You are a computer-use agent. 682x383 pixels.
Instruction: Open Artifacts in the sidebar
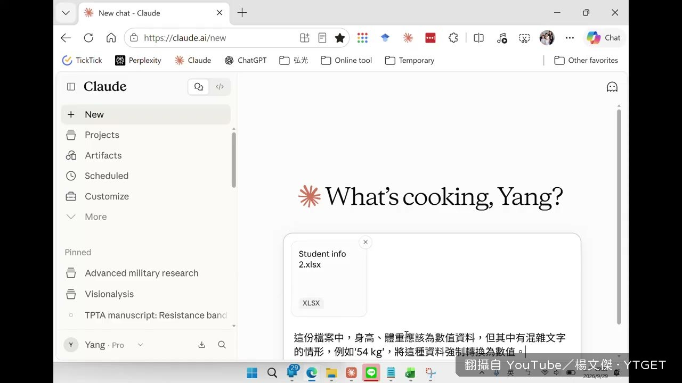click(145, 155)
